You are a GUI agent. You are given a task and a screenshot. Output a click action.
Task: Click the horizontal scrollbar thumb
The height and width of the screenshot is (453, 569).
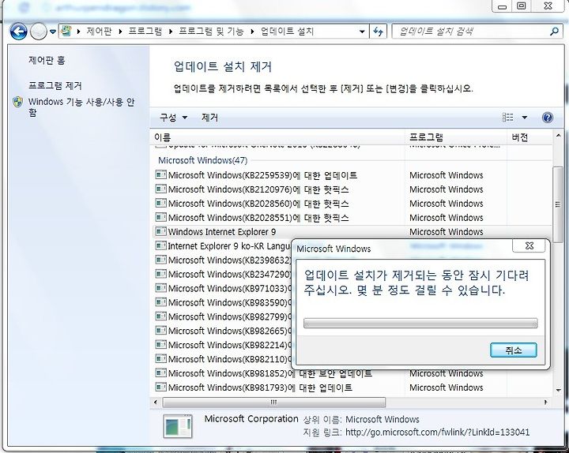click(274, 402)
